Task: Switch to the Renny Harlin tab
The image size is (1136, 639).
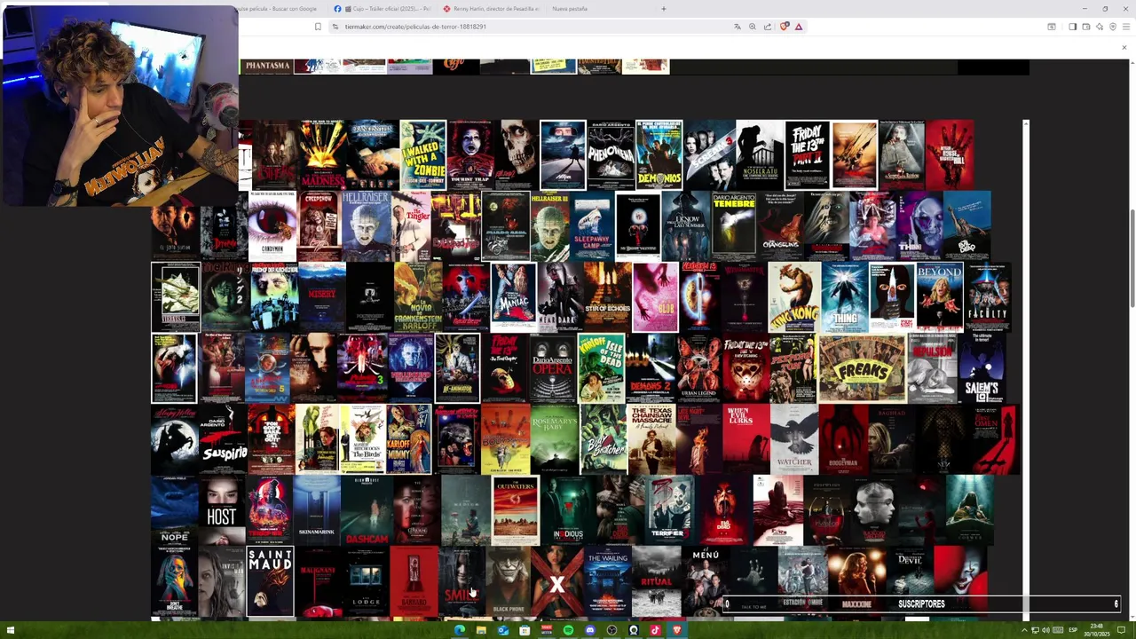Action: coord(491,9)
